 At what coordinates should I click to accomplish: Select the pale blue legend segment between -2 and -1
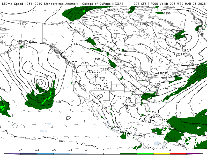tap(79, 154)
